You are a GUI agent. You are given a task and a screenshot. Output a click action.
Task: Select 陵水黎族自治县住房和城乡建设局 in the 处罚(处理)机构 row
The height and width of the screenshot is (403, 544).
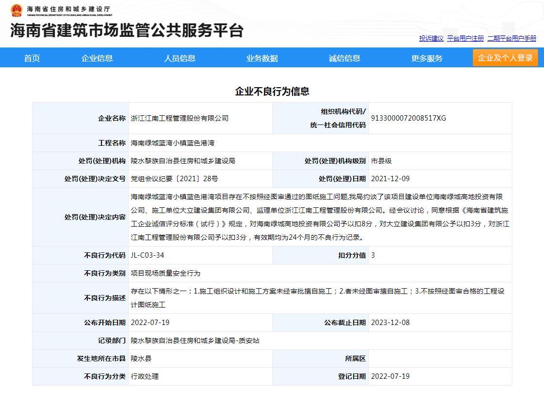point(183,161)
